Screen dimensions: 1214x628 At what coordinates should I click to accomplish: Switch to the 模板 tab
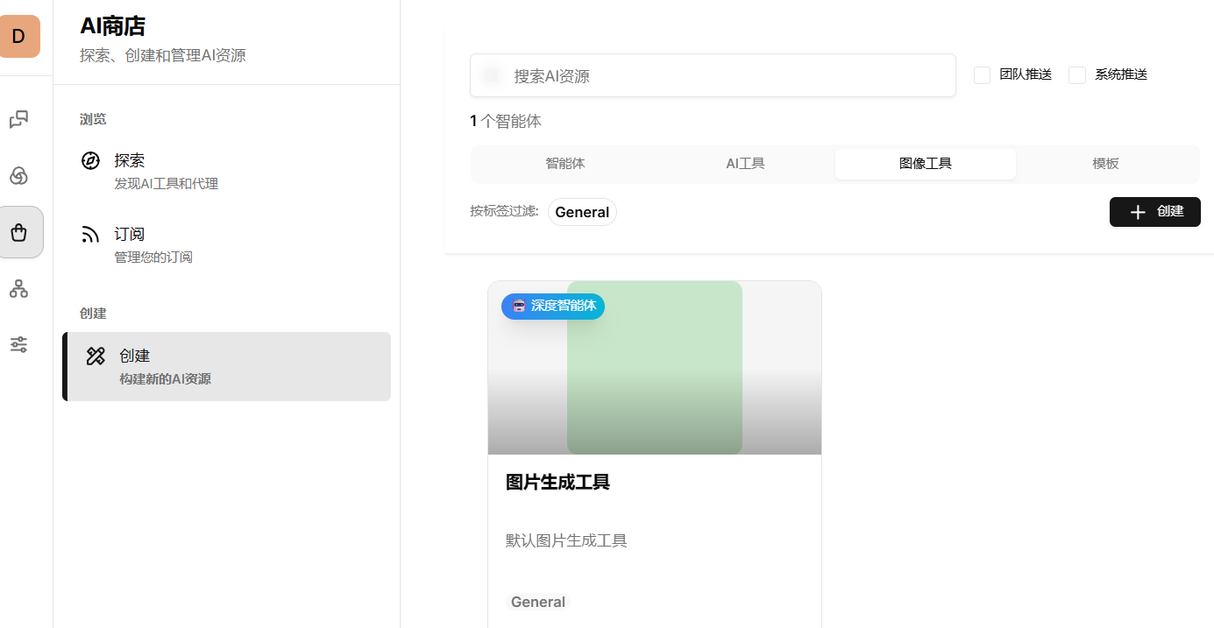pos(1105,164)
